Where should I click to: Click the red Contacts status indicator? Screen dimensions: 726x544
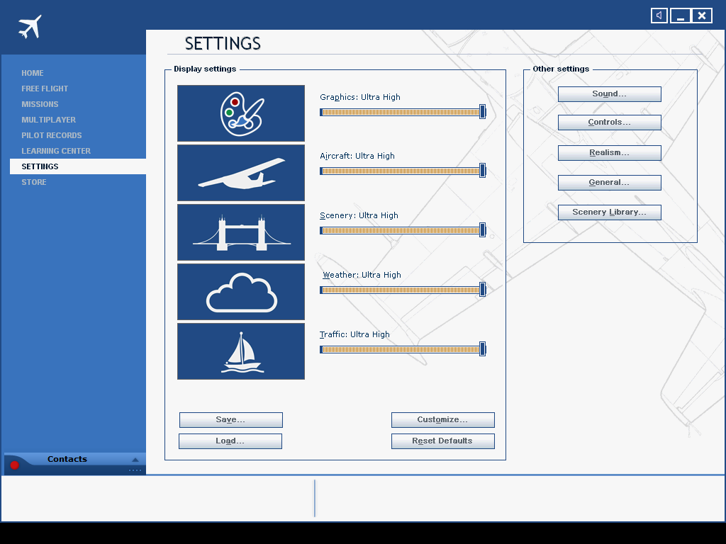pos(14,465)
